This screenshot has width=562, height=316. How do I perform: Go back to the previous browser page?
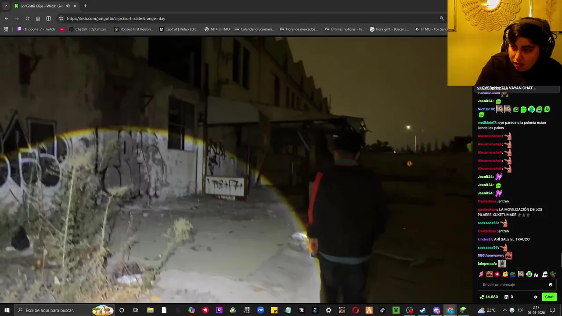tap(6, 18)
